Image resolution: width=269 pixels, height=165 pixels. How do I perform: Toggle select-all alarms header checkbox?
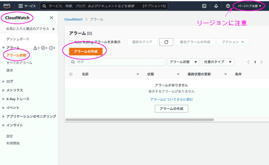(x=71, y=74)
